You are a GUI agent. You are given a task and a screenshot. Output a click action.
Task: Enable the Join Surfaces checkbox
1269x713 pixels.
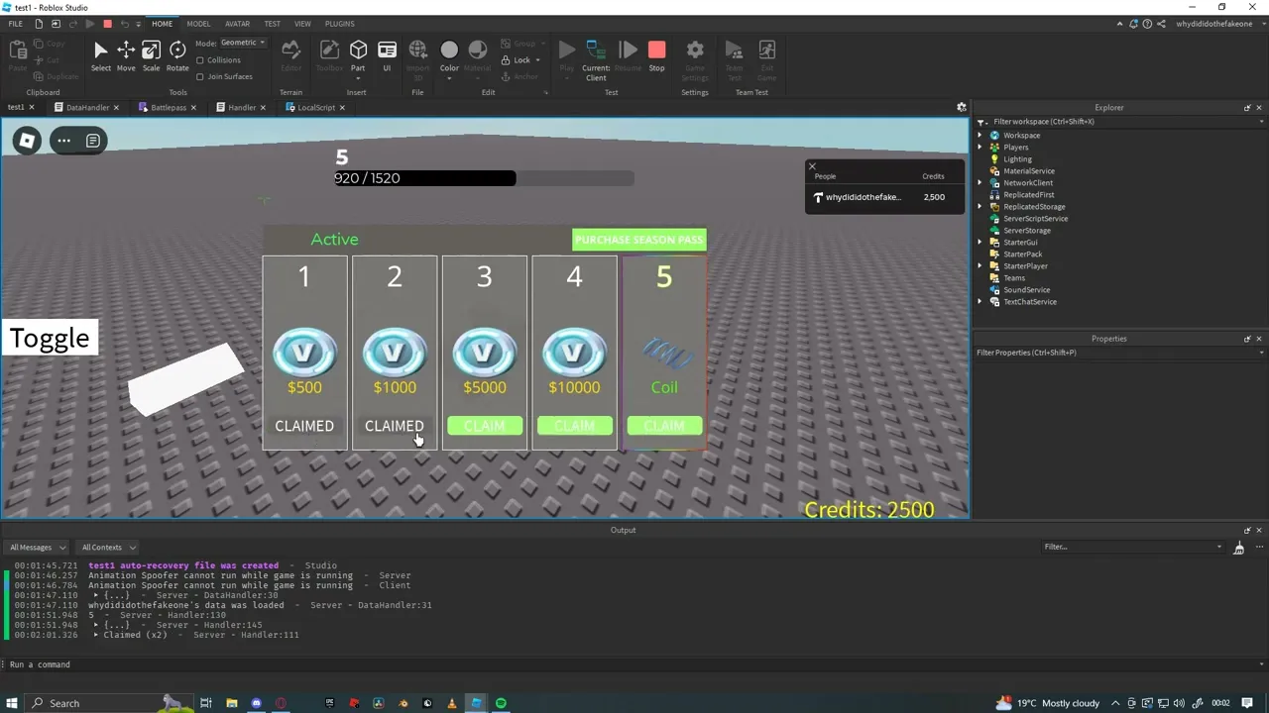(200, 76)
